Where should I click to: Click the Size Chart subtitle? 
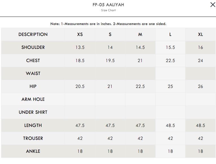click(108, 10)
